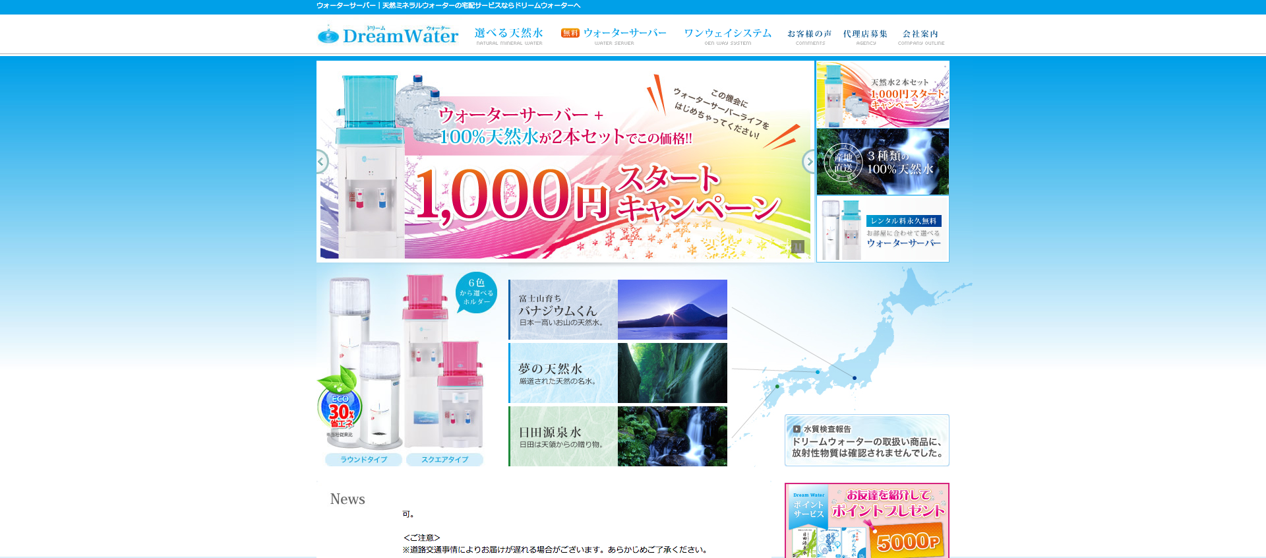Open 代理店募集 agency menu

tap(865, 36)
